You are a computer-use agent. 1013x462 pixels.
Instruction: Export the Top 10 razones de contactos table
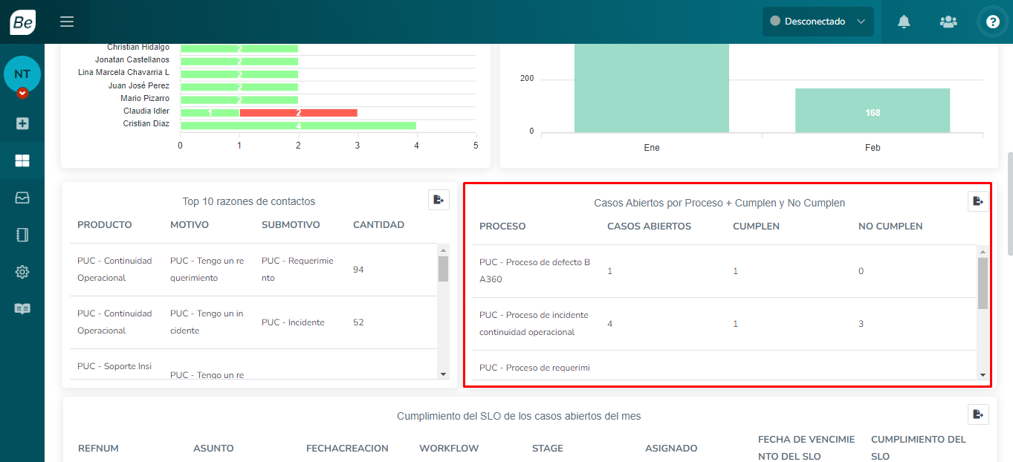click(438, 200)
